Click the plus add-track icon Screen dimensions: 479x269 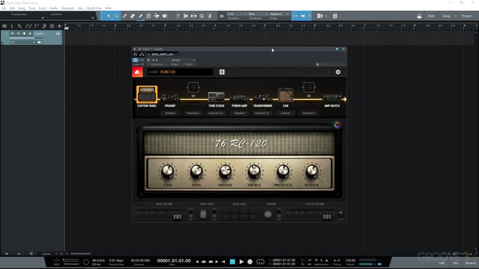coord(59,26)
